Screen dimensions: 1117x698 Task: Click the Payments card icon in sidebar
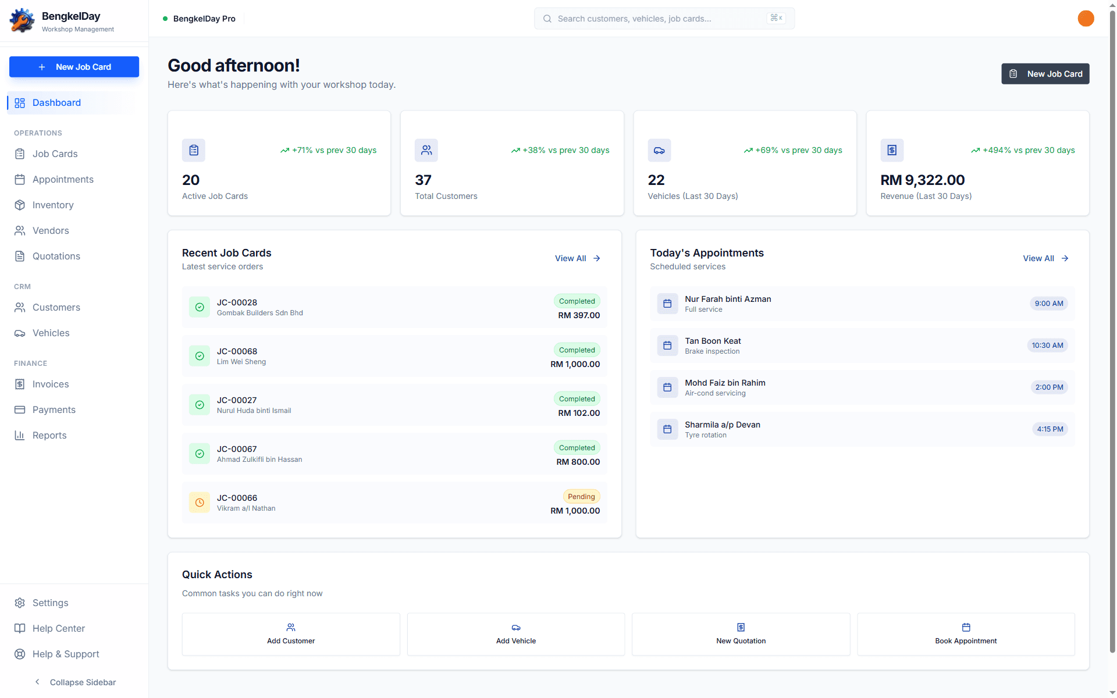20,409
